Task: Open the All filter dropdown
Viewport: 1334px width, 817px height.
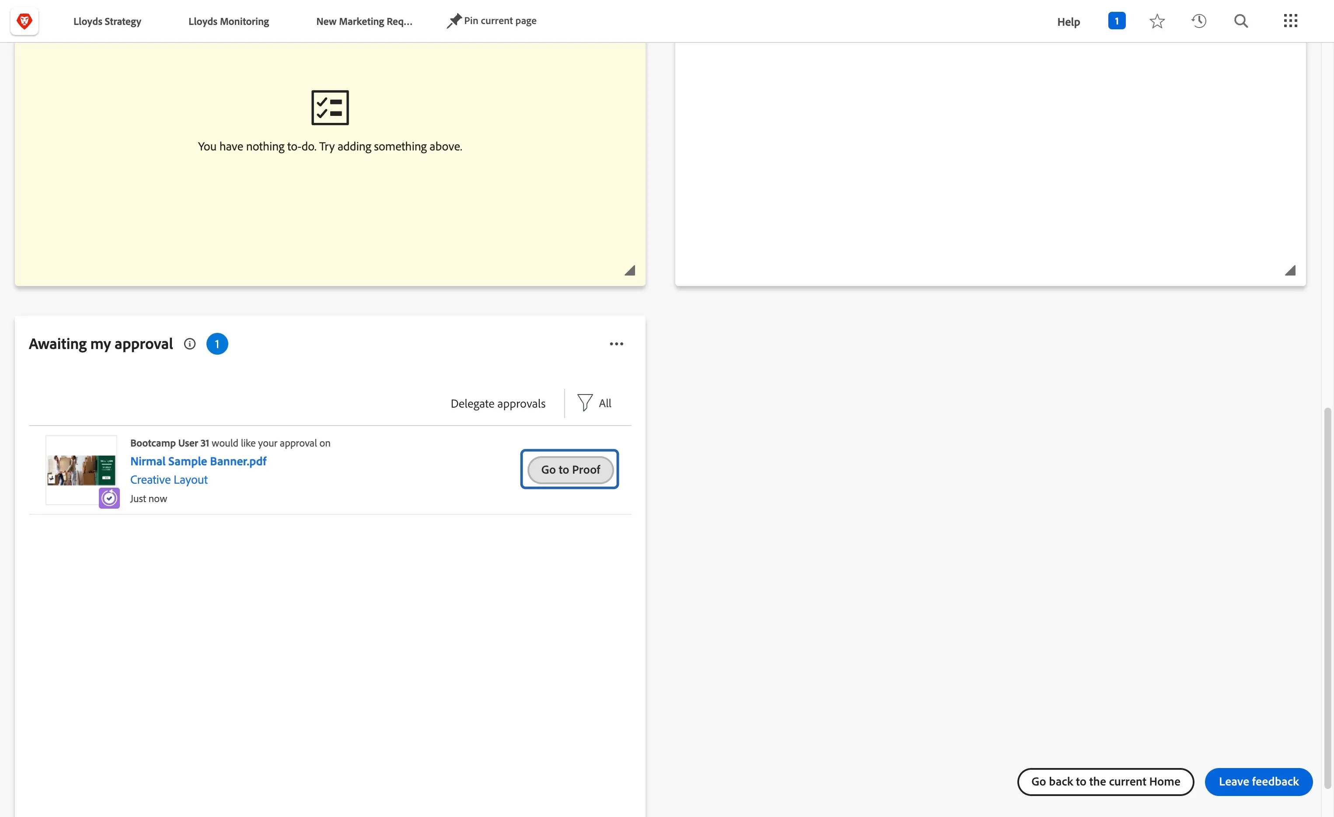Action: (594, 403)
